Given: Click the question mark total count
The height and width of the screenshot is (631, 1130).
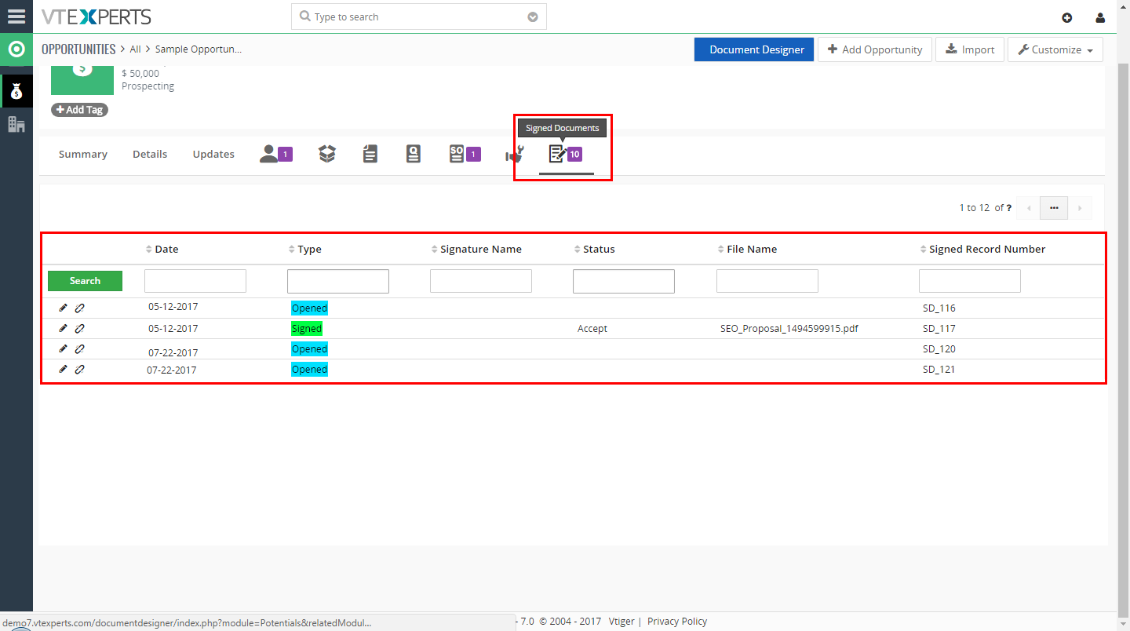Looking at the screenshot, I should click(1009, 208).
